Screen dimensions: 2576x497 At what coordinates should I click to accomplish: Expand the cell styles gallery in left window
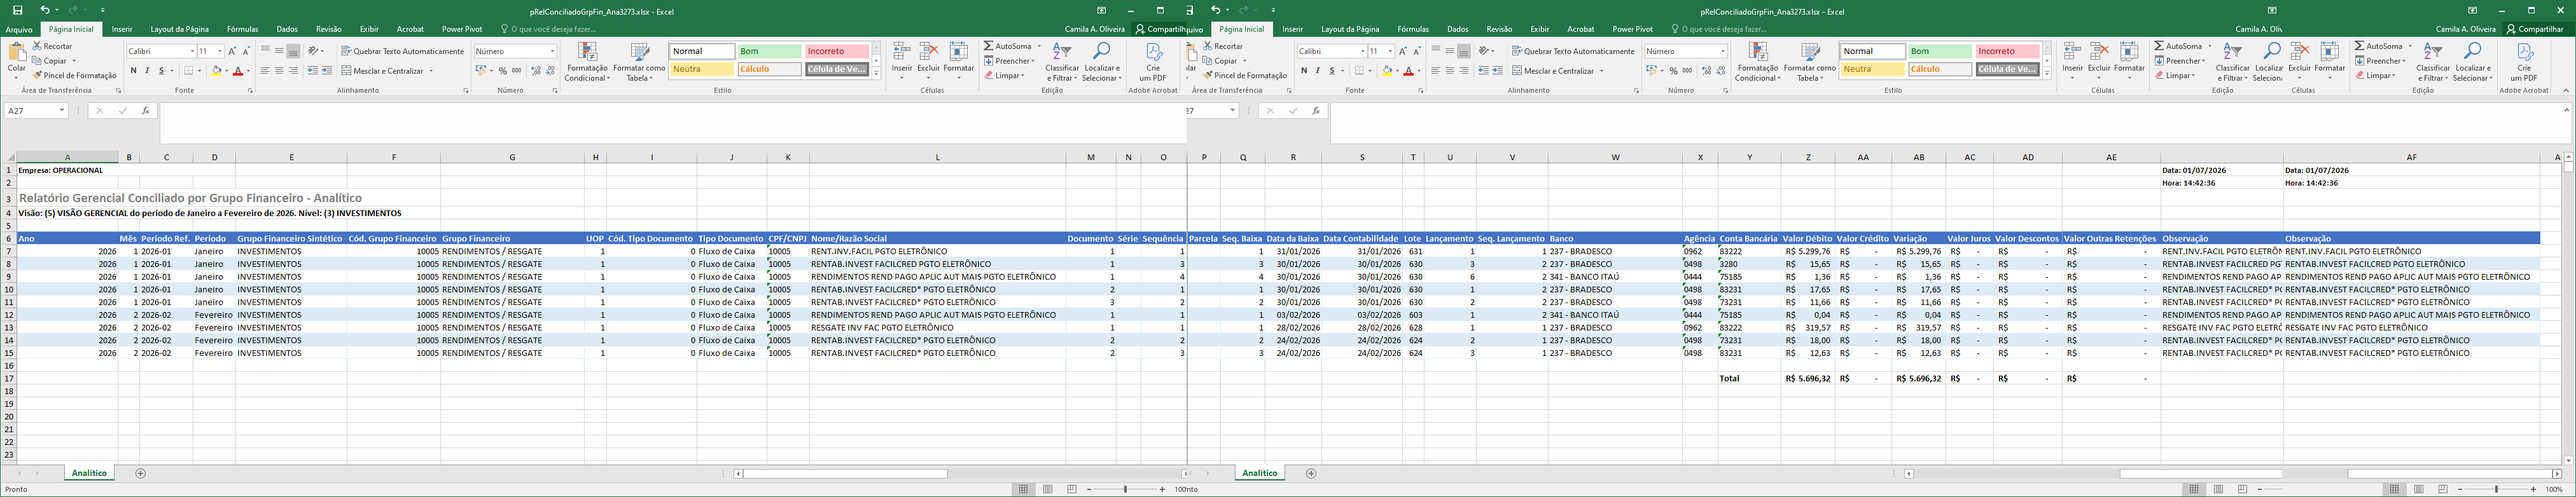pyautogui.click(x=876, y=73)
